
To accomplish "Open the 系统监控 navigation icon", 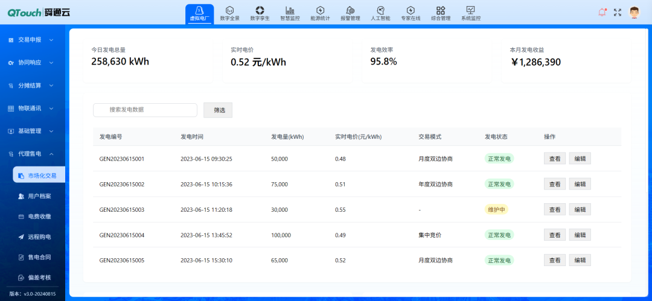I will point(471,10).
